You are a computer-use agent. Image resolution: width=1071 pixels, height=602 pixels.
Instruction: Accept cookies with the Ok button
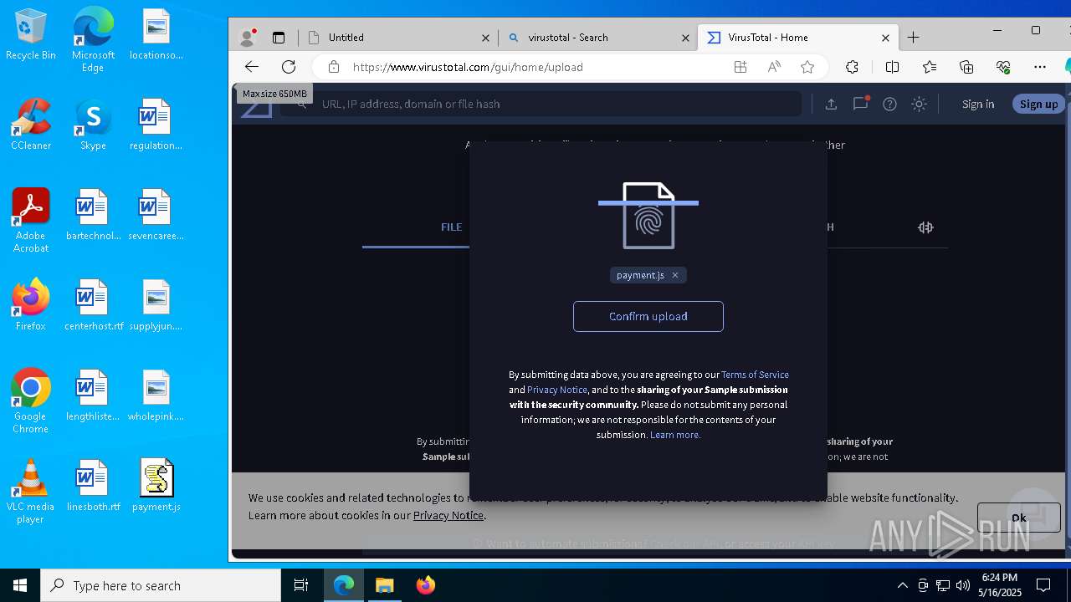tap(1018, 518)
